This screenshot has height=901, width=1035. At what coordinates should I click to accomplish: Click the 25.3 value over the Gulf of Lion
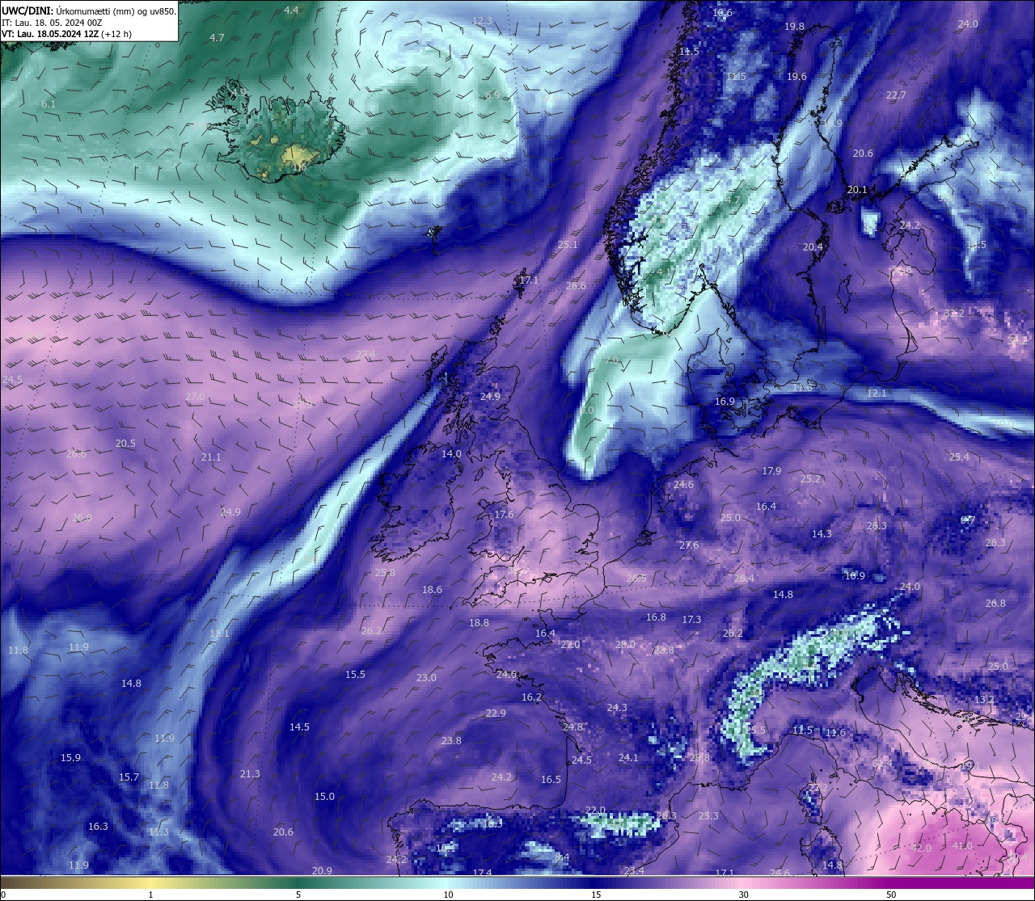[x=708, y=816]
